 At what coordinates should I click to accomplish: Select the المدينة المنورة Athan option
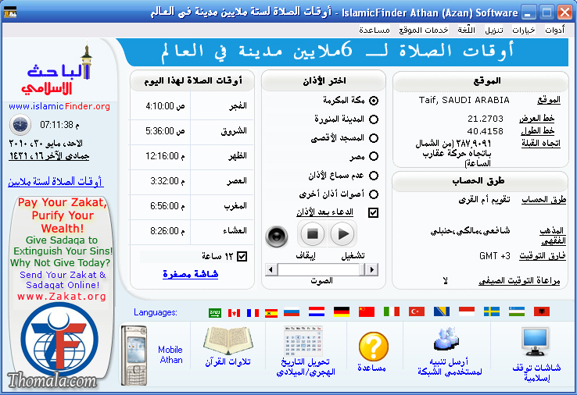click(x=374, y=119)
